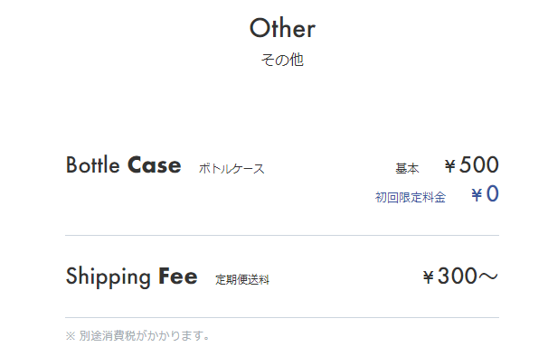
Task: Click the divider below Shipping Fee row
Action: click(x=282, y=317)
